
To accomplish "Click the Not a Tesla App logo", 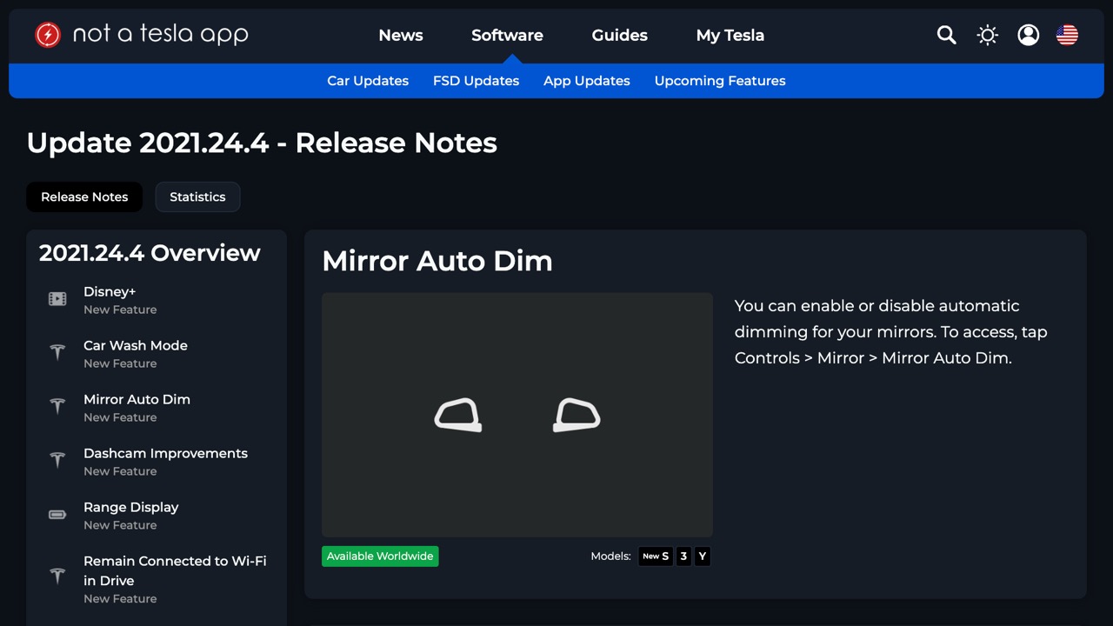I will (x=142, y=35).
